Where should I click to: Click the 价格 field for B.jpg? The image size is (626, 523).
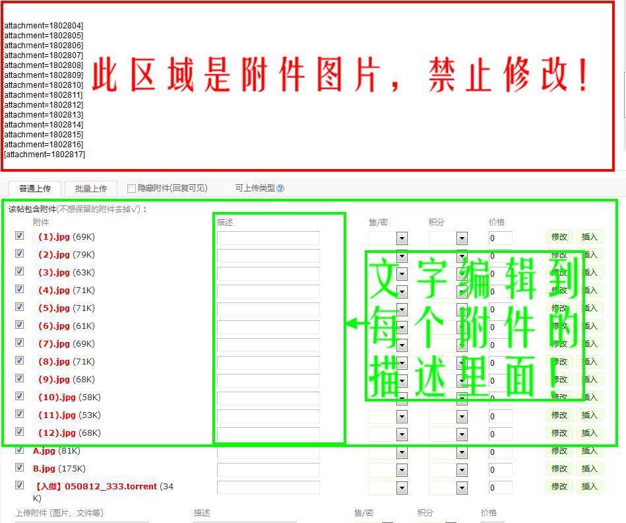pyautogui.click(x=500, y=470)
